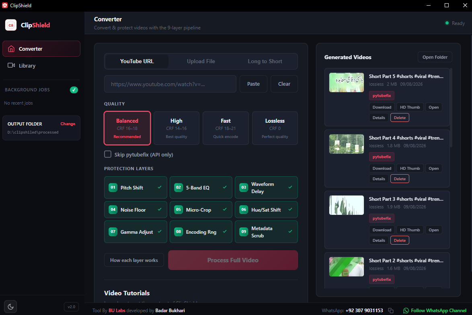Image resolution: width=472 pixels, height=315 pixels.
Task: Click the Generated Videos list scrollbar
Action: coord(451,107)
